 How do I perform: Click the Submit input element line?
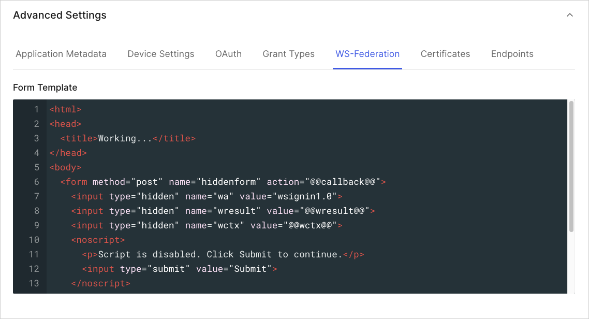pyautogui.click(x=178, y=269)
